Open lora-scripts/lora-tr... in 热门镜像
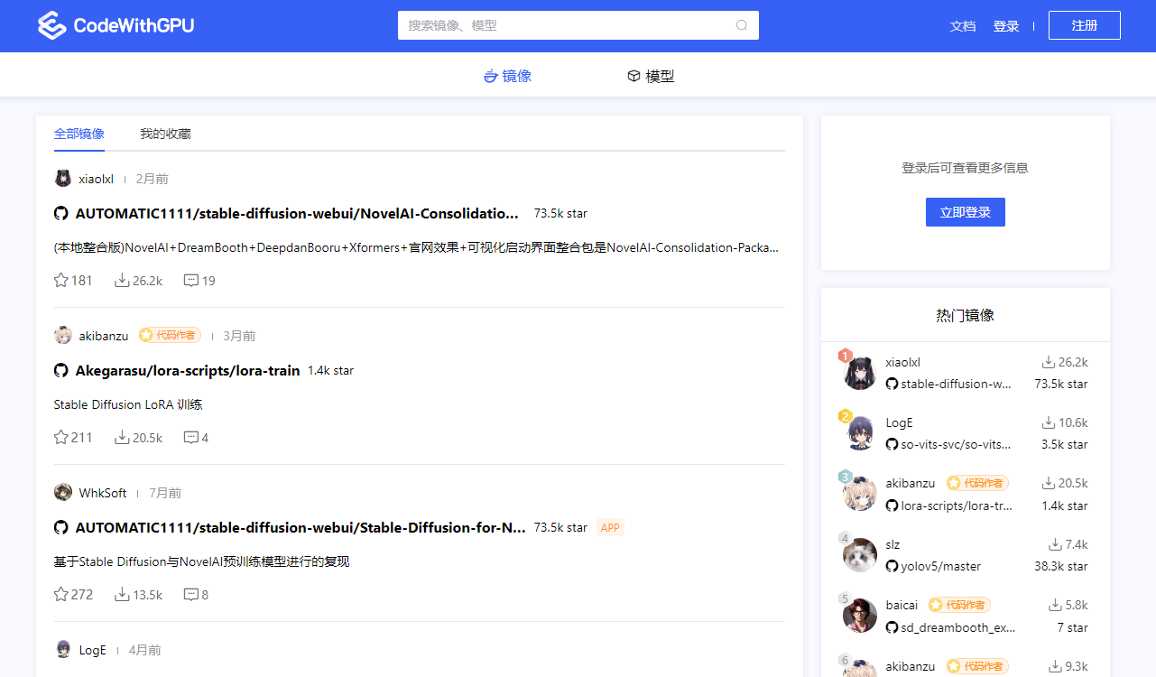This screenshot has height=677, width=1156. (x=957, y=505)
